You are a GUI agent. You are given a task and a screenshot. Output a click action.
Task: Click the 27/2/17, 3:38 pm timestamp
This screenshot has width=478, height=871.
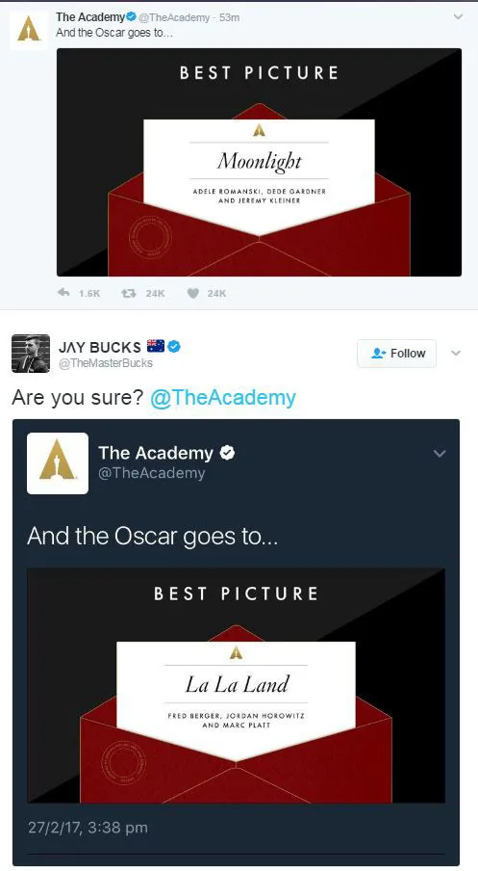point(88,828)
